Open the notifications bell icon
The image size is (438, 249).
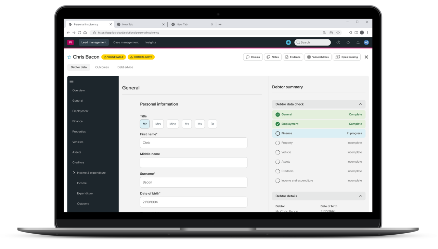[358, 42]
